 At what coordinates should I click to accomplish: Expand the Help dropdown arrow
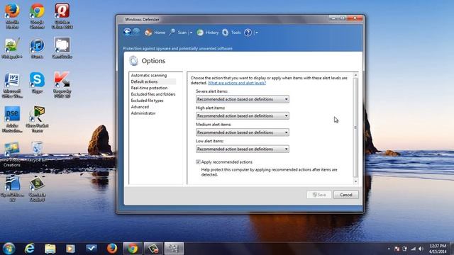[256, 33]
